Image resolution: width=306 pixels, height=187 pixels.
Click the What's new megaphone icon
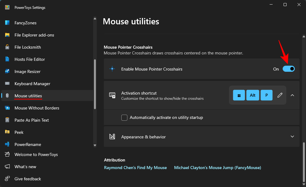tap(7, 166)
